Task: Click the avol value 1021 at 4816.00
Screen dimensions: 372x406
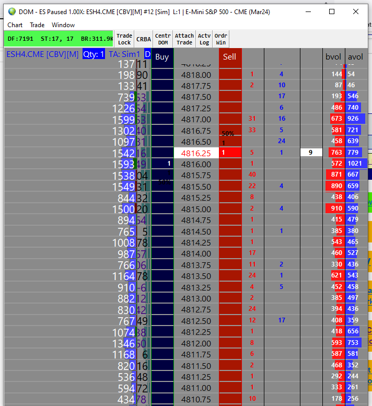Action: [356, 164]
